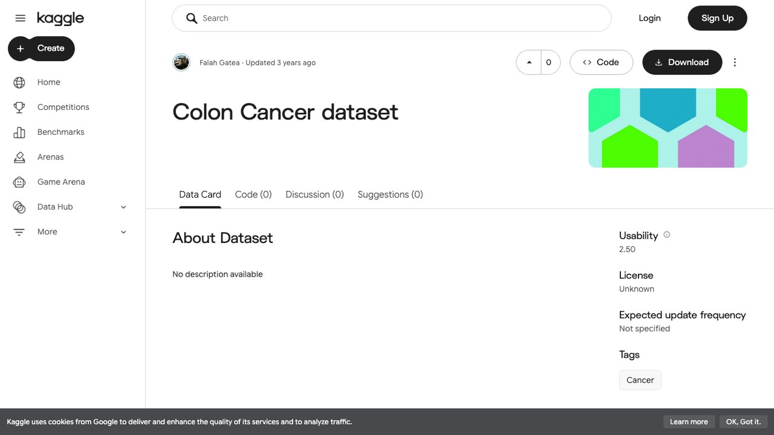Click the dataset hexagon cover image
Screen dimensions: 774x435
click(x=668, y=128)
